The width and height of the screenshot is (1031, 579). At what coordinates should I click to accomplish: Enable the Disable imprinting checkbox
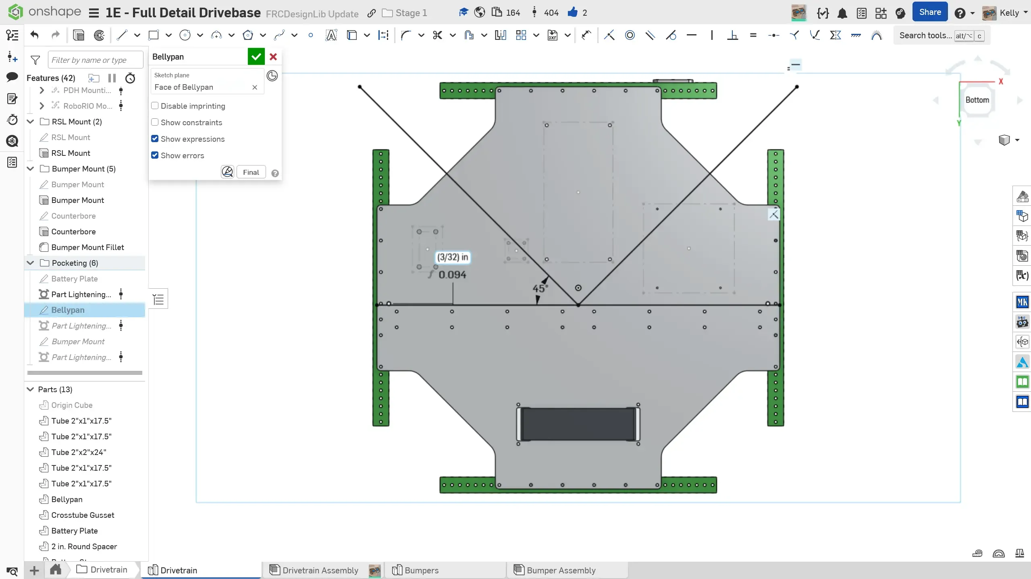155,106
